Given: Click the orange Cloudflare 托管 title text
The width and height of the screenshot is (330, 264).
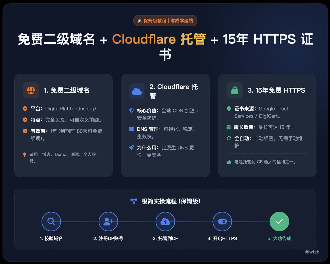Looking at the screenshot, I should coord(159,39).
